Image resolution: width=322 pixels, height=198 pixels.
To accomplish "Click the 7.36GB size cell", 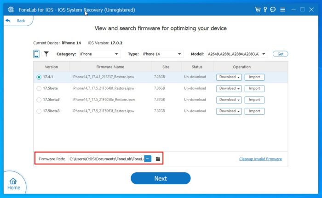I will pos(159,88).
